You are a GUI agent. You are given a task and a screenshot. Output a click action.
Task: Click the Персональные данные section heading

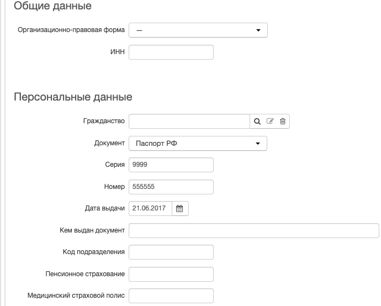(73, 97)
